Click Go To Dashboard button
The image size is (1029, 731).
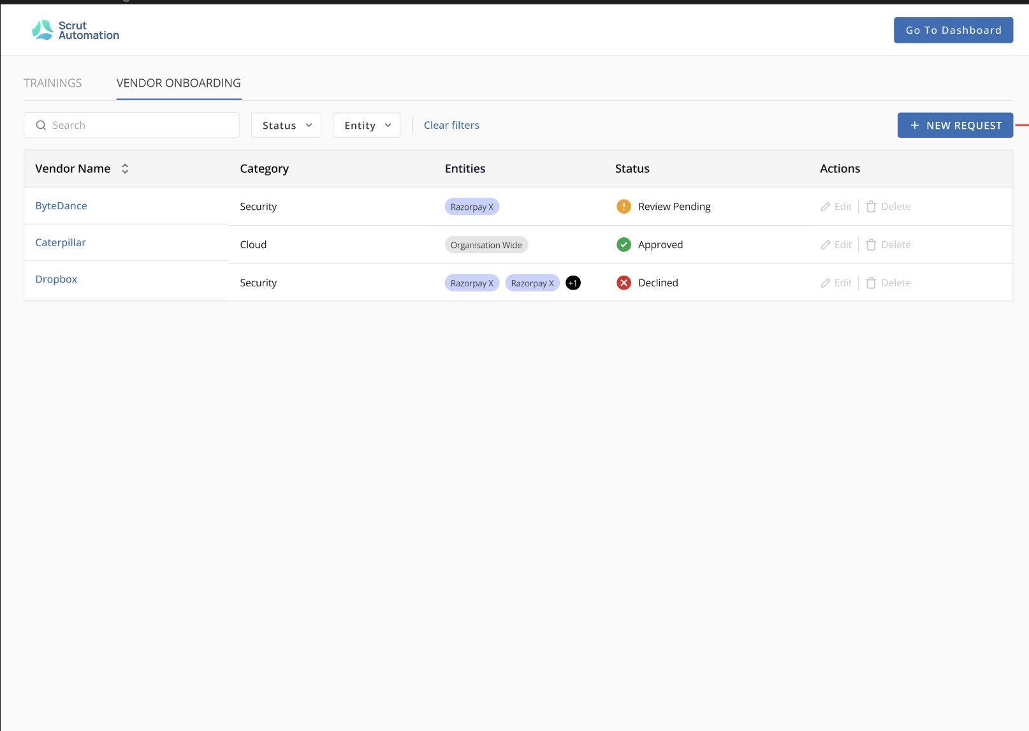[x=953, y=30]
